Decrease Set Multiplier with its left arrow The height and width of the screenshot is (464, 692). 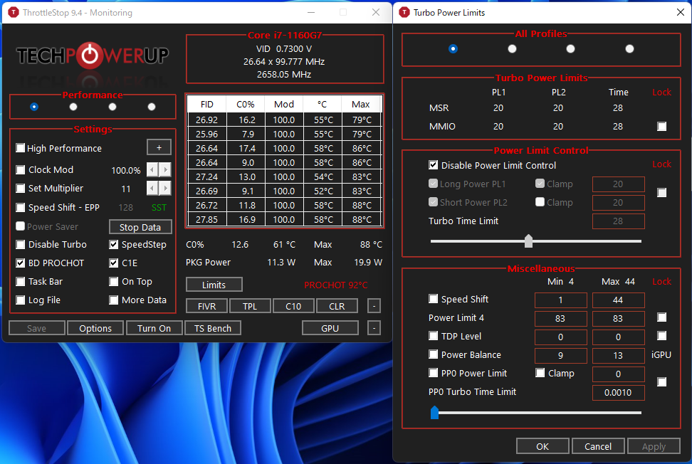point(152,189)
